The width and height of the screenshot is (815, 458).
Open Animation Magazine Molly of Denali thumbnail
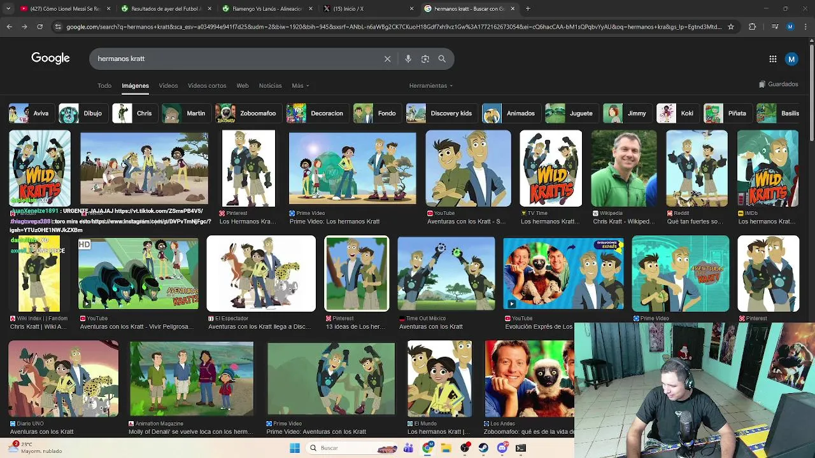pos(192,378)
